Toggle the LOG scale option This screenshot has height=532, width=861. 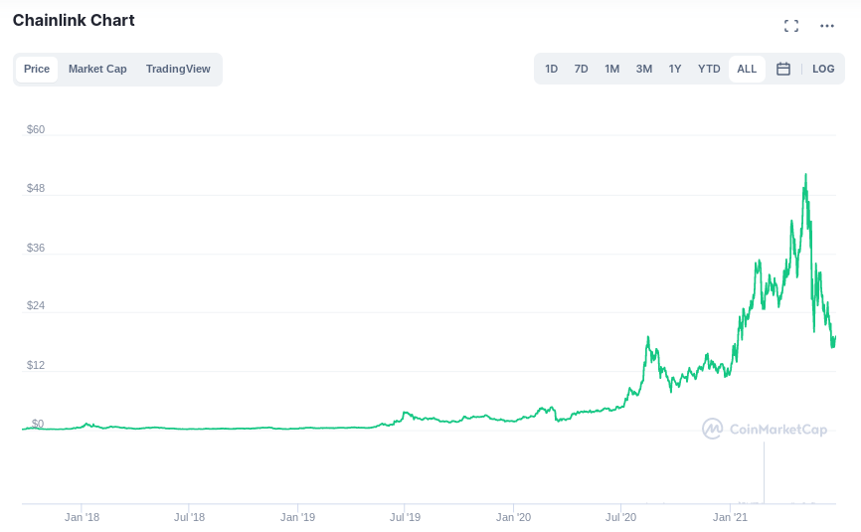click(823, 70)
